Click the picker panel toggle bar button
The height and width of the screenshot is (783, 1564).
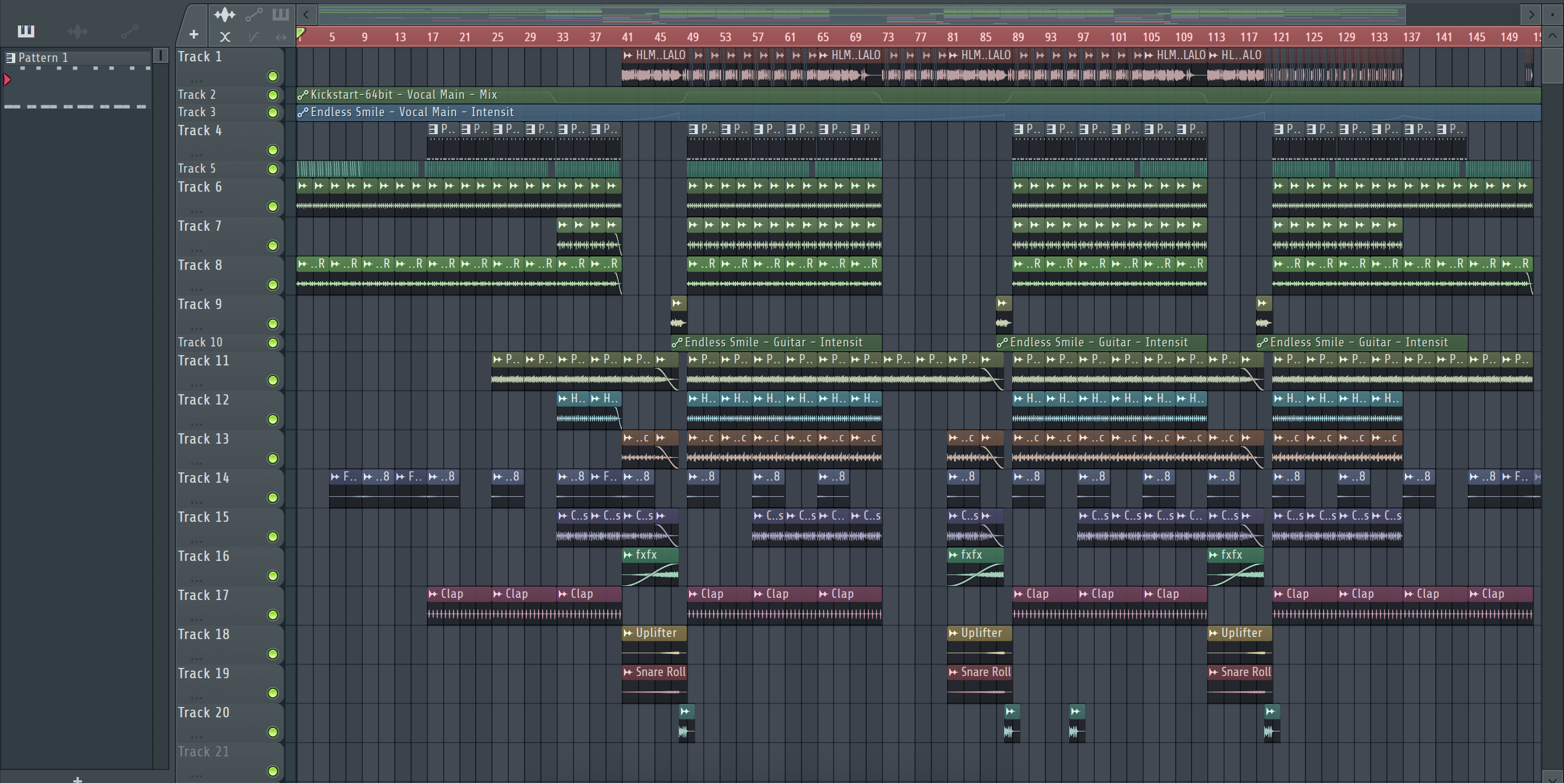[160, 56]
